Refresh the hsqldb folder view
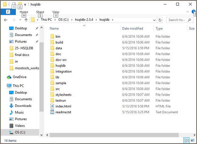Viewport: 197px width, 144px height. (x=160, y=20)
